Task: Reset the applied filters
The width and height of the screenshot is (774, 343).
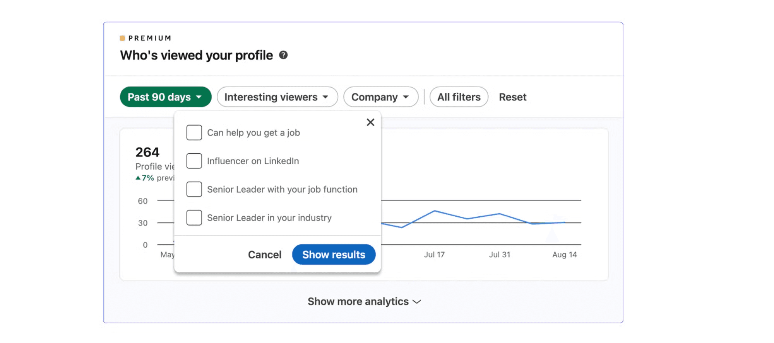Action: 512,97
